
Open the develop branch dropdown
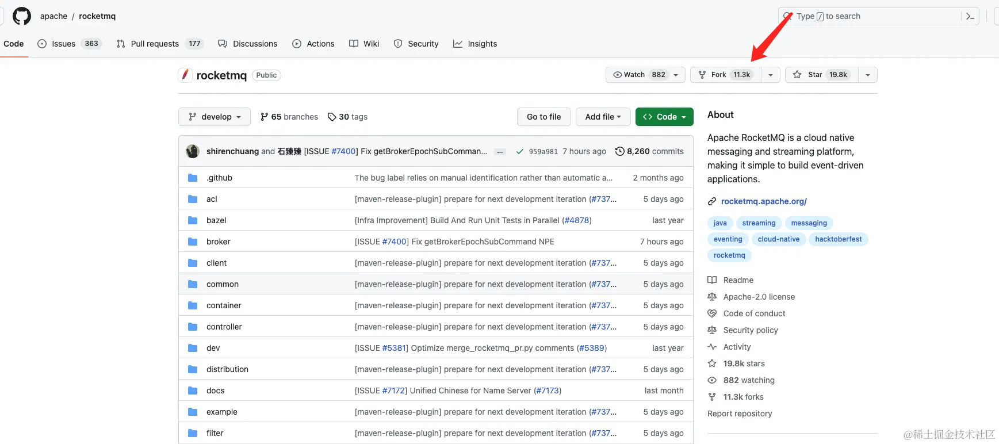215,117
